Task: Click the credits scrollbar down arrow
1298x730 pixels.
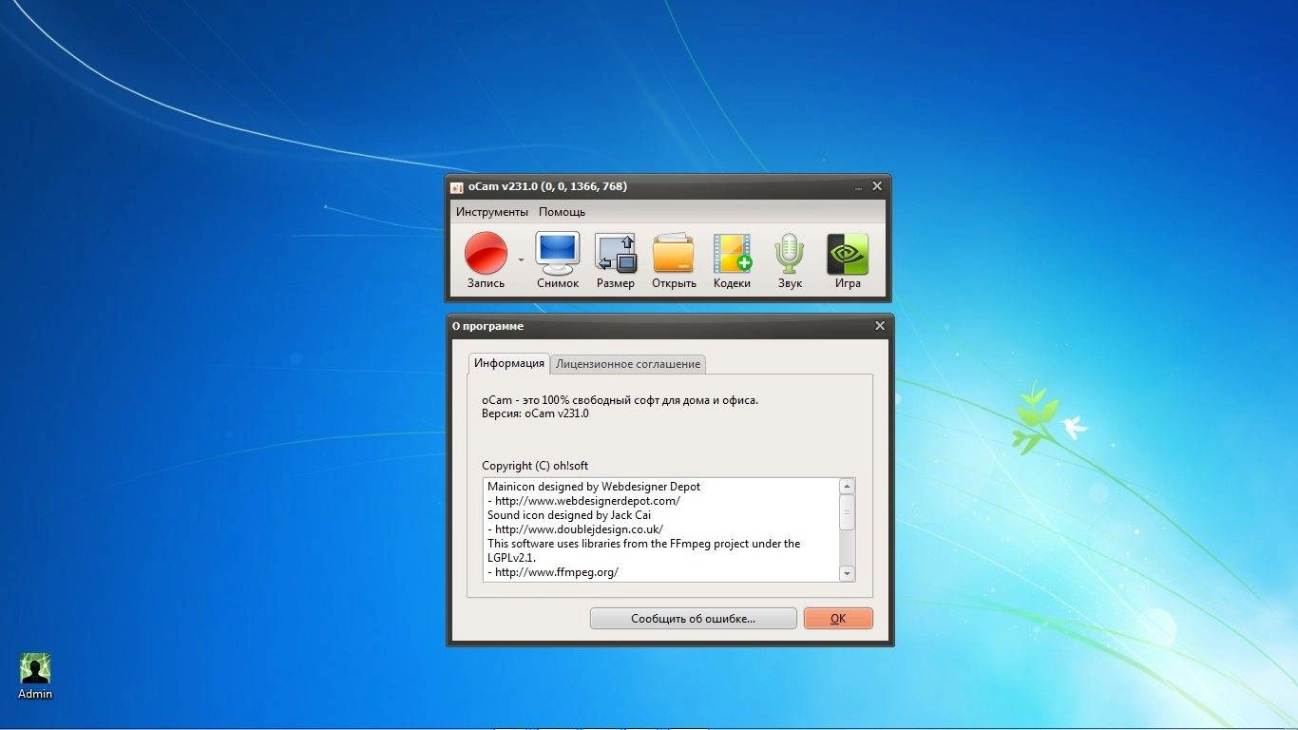Action: coord(847,573)
